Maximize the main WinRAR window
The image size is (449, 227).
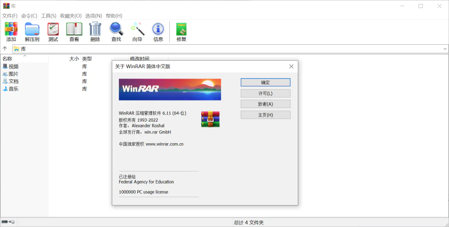[420, 6]
